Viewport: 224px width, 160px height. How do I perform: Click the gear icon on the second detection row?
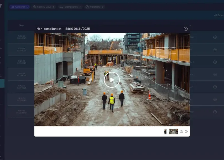click(215, 50)
